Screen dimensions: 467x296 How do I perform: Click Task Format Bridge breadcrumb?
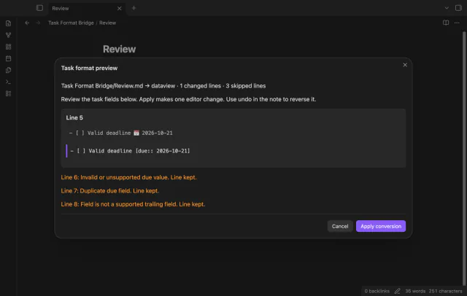point(71,23)
